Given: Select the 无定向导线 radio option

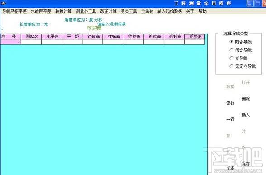Looking at the screenshot, I should [243, 66].
